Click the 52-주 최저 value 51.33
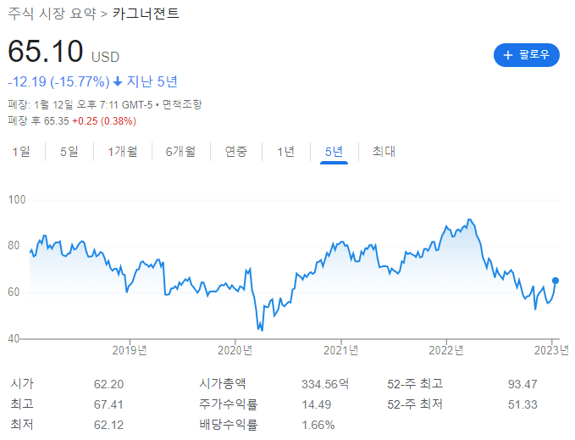 click(x=522, y=404)
